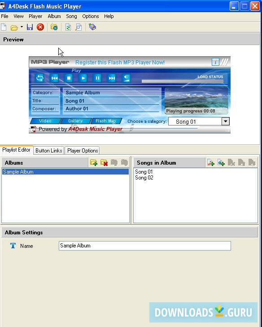Image resolution: width=262 pixels, height=327 pixels.
Task: Click the greyed move song up icon
Action: click(x=241, y=162)
